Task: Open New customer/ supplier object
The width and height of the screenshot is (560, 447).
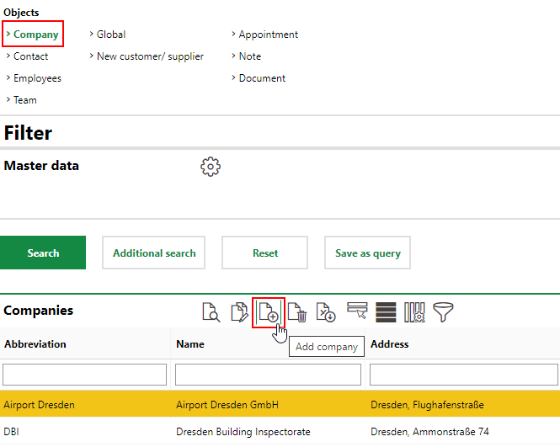Action: (x=150, y=56)
